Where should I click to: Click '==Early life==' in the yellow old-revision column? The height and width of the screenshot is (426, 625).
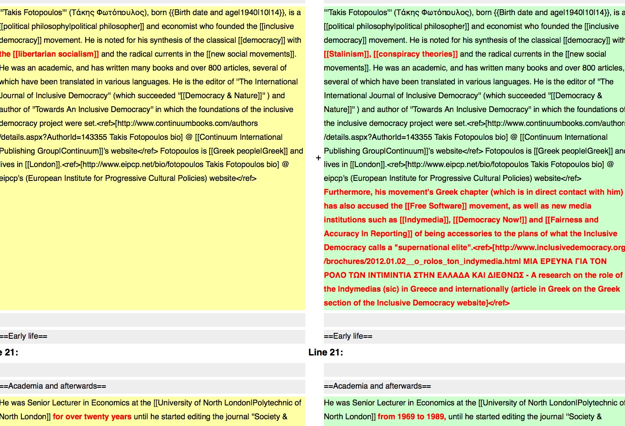click(x=24, y=336)
